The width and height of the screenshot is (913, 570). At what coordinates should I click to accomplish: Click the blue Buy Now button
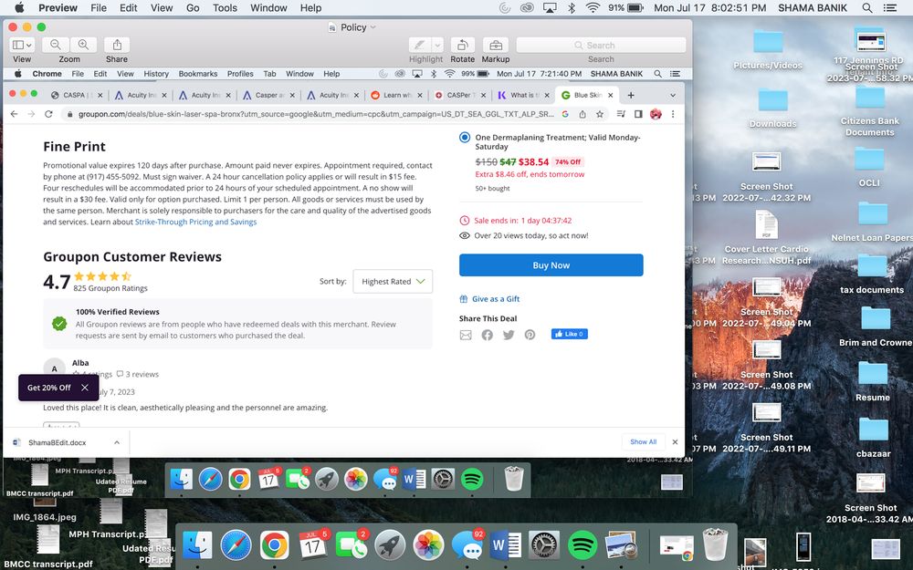[551, 265]
